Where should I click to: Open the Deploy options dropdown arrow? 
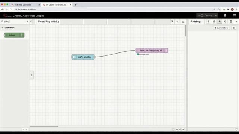coord(216,15)
